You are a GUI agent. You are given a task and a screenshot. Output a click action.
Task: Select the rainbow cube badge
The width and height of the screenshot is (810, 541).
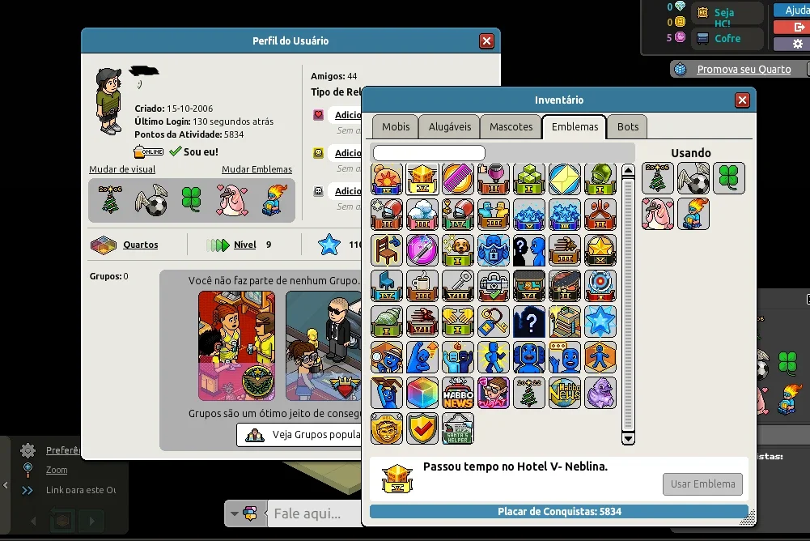[422, 393]
